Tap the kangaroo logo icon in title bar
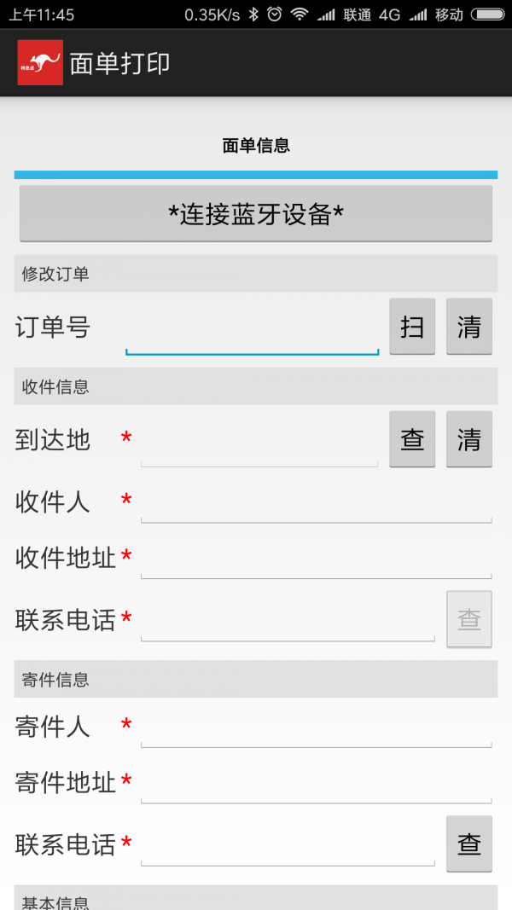This screenshot has height=910, width=512. point(39,63)
